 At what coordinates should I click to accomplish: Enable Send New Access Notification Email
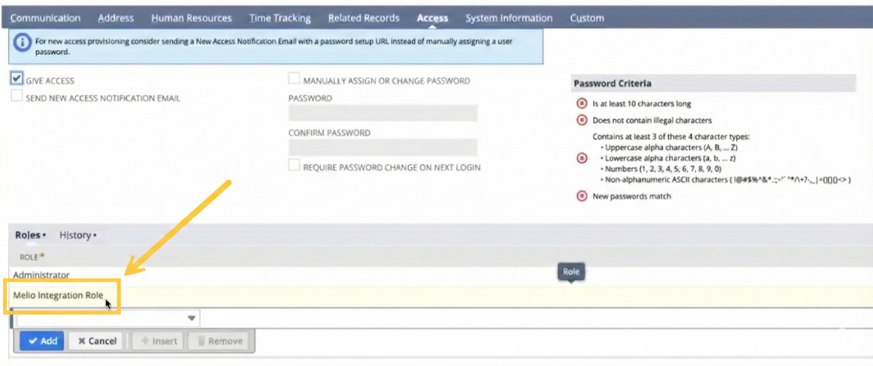point(17,96)
